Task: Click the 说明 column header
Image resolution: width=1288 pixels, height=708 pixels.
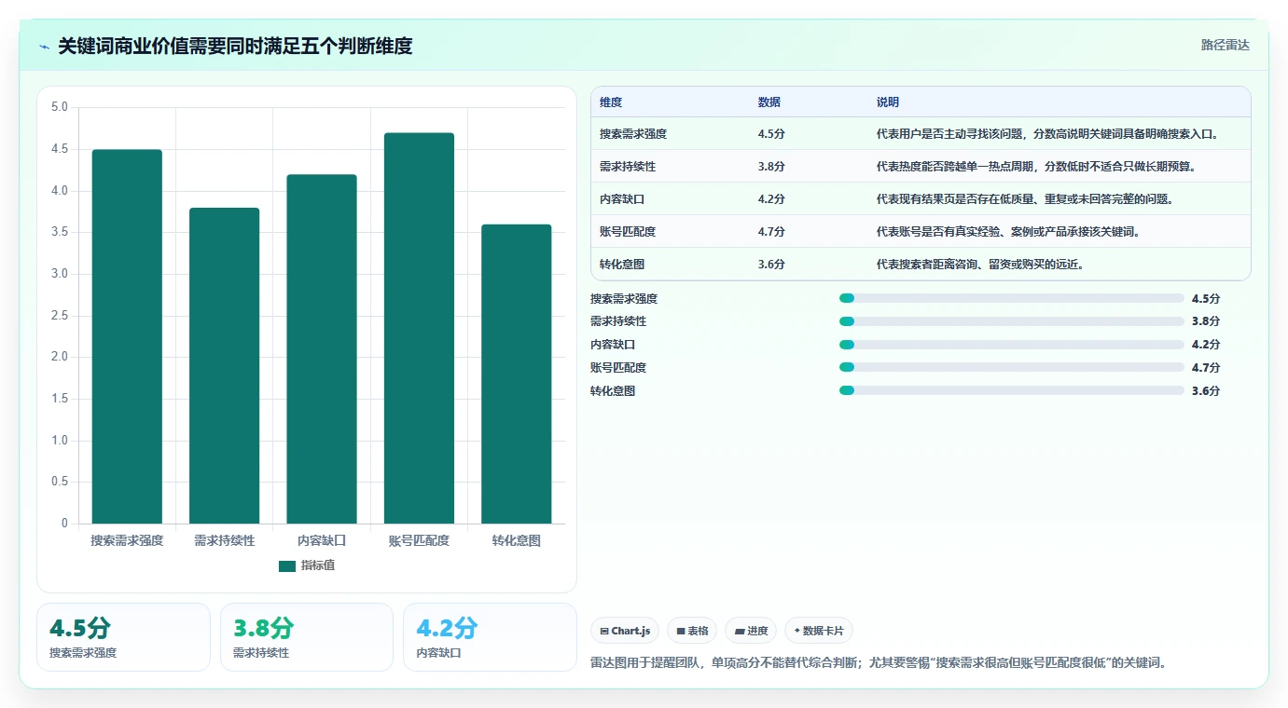Action: [x=888, y=102]
